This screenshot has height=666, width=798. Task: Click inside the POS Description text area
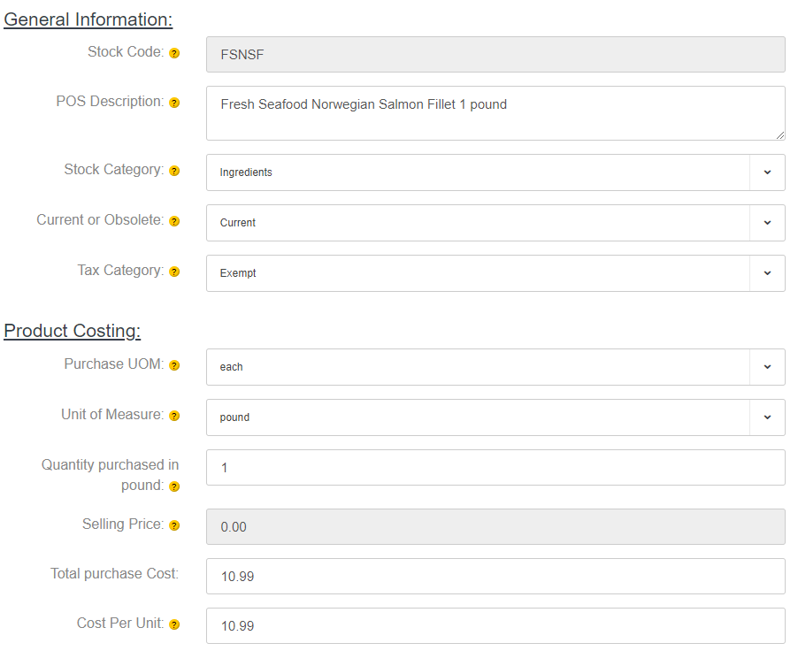click(x=495, y=113)
